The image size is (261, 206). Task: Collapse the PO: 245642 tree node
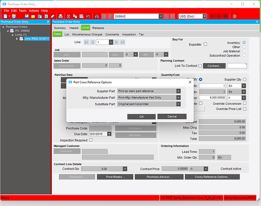point(8,30)
